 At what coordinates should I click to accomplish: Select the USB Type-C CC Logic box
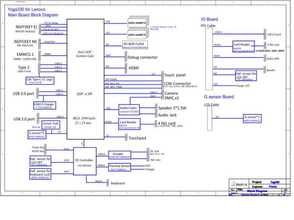point(40,81)
